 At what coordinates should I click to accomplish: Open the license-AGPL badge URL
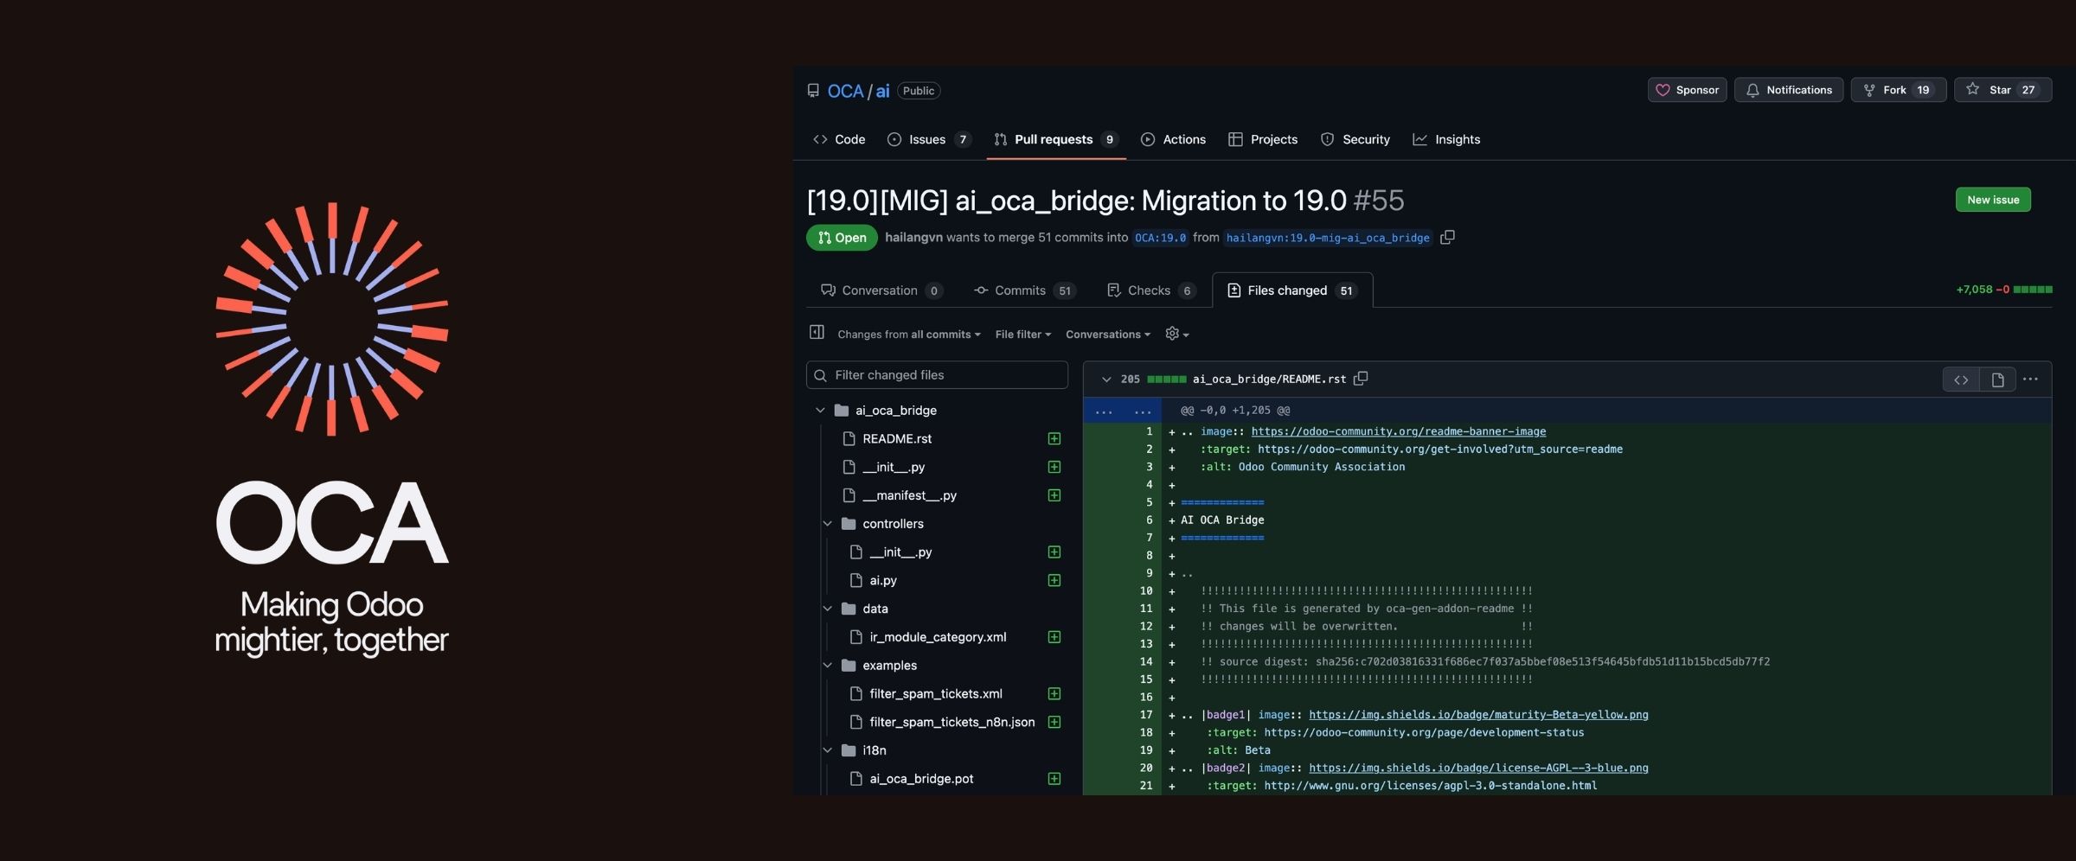(1478, 768)
